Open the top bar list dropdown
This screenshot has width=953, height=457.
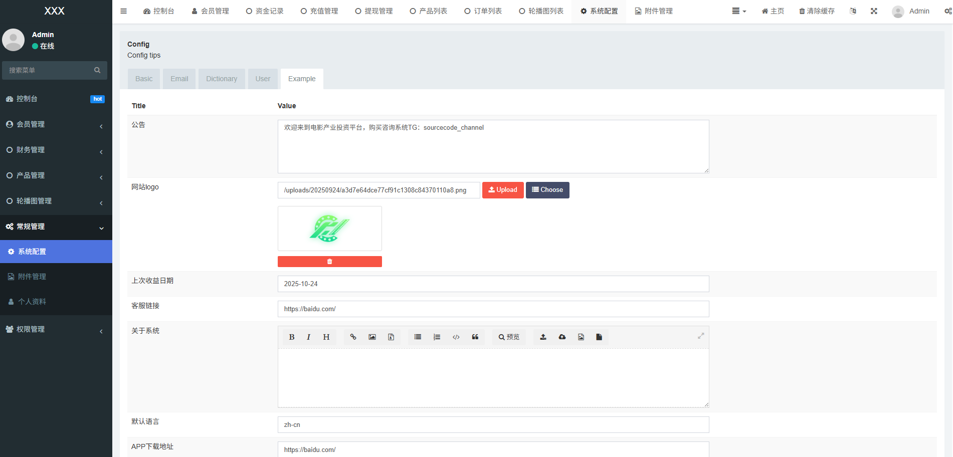pos(738,11)
